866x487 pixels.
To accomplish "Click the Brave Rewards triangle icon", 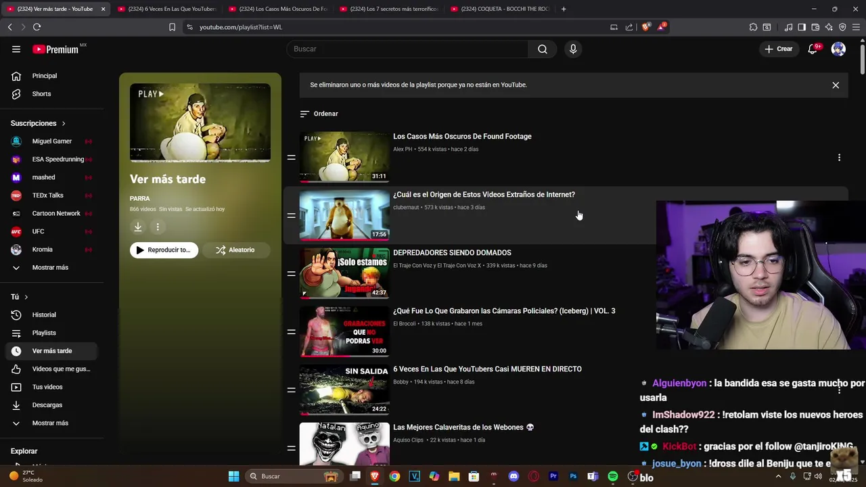I will coord(661,27).
